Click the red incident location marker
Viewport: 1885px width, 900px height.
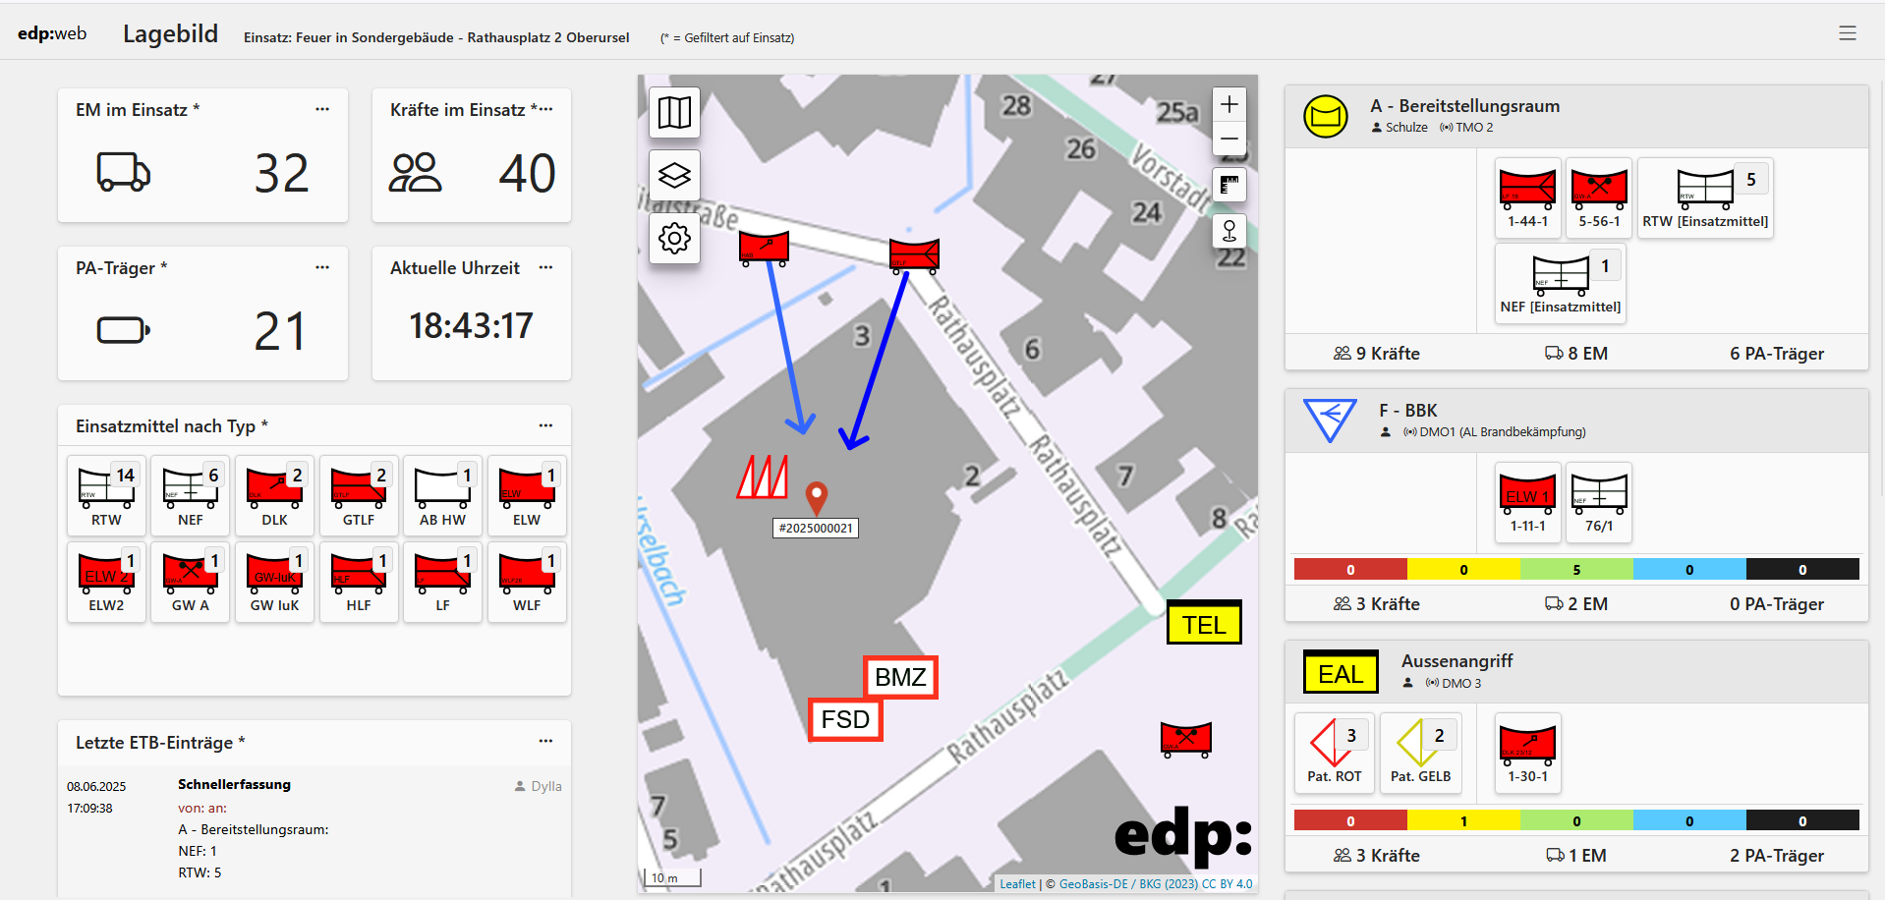click(x=816, y=497)
